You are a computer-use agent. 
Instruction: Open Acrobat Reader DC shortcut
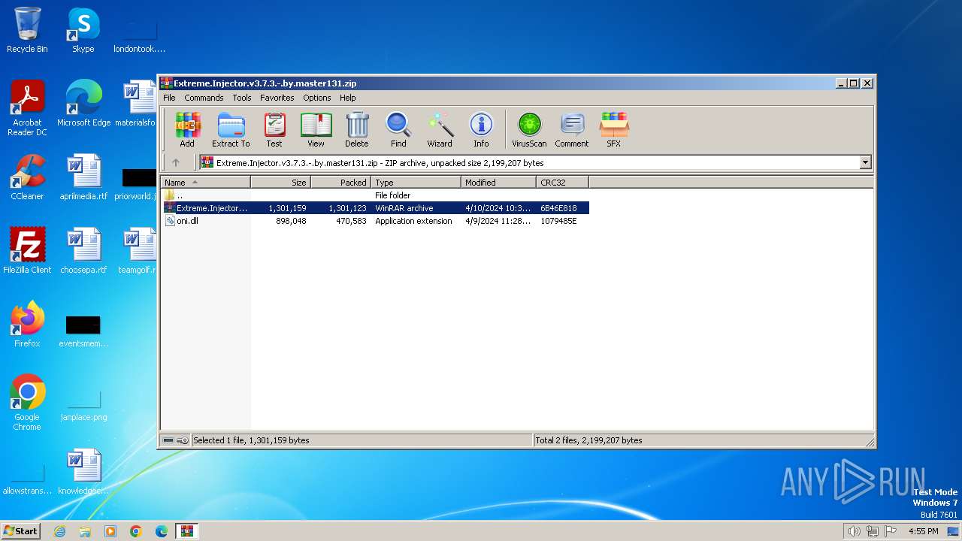click(27, 108)
